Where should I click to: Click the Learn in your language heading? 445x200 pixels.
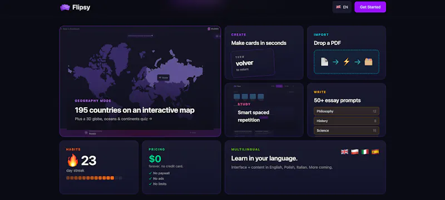coord(264,159)
